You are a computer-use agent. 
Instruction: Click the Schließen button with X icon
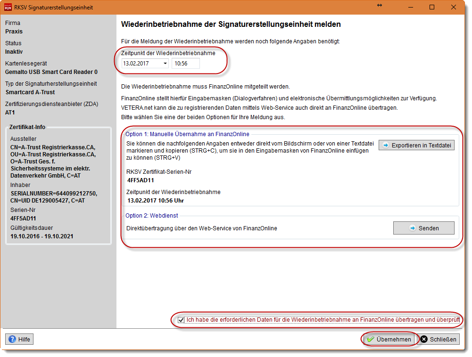(439, 339)
